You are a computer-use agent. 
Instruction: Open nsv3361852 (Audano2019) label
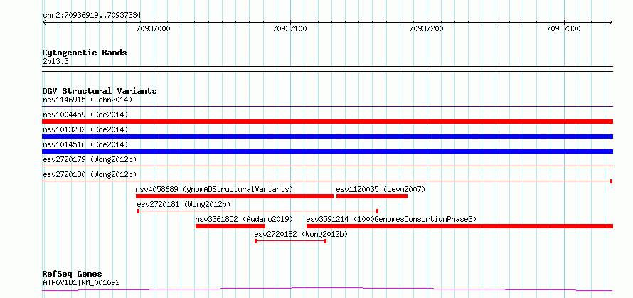(244, 219)
